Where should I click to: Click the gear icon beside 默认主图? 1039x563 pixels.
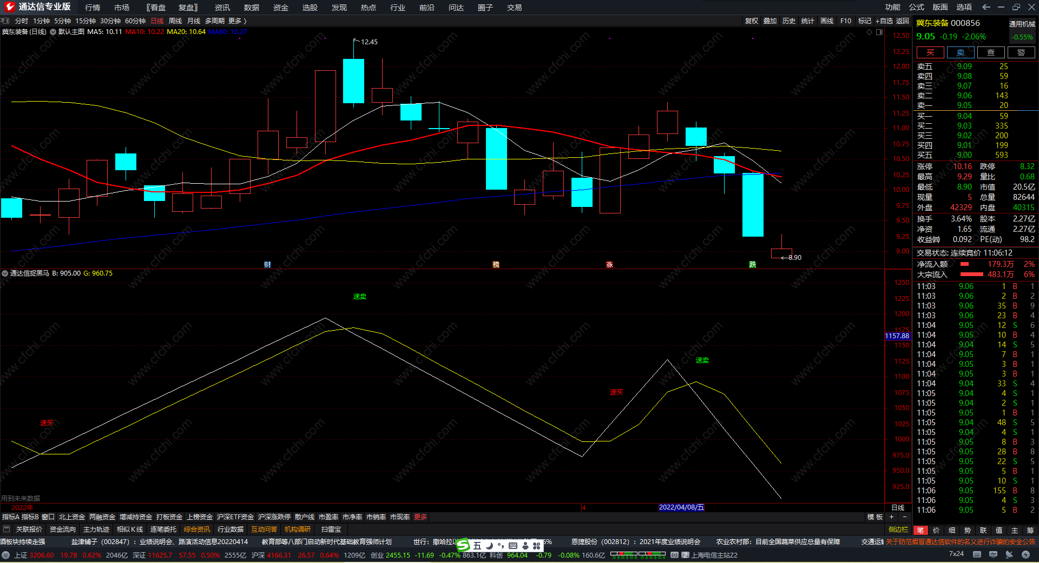pyautogui.click(x=53, y=32)
